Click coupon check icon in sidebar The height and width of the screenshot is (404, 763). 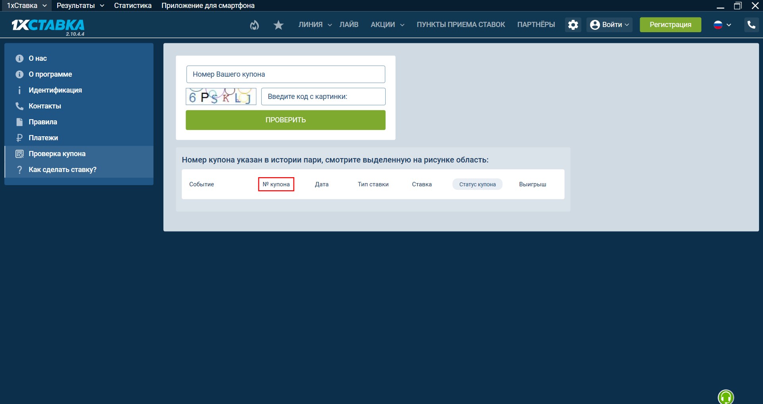click(x=19, y=154)
